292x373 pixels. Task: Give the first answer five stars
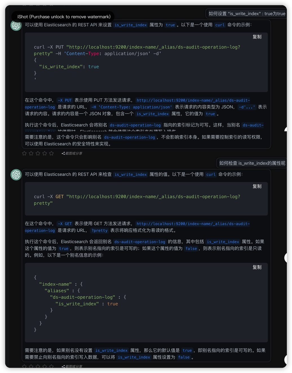51,153
